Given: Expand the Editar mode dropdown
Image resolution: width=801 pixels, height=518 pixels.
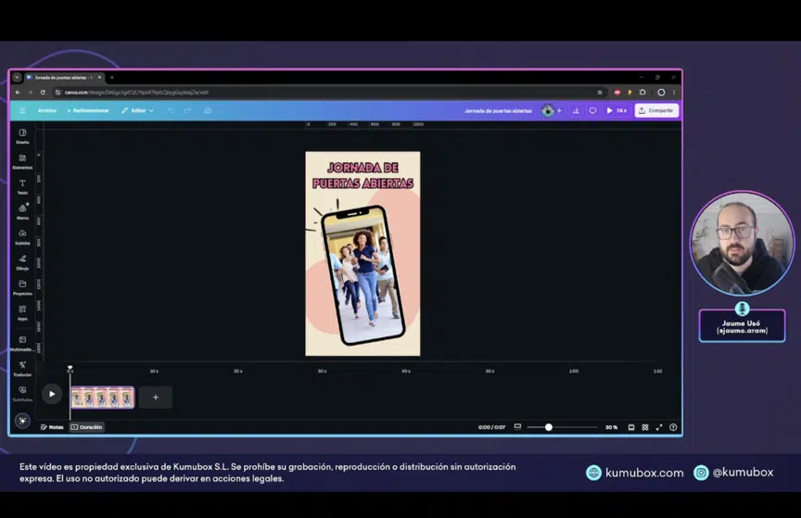Looking at the screenshot, I should 137,110.
